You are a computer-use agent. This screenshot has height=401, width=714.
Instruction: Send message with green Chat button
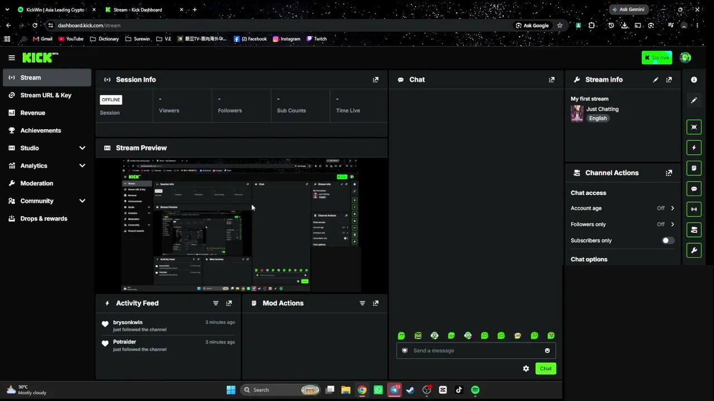point(546,369)
